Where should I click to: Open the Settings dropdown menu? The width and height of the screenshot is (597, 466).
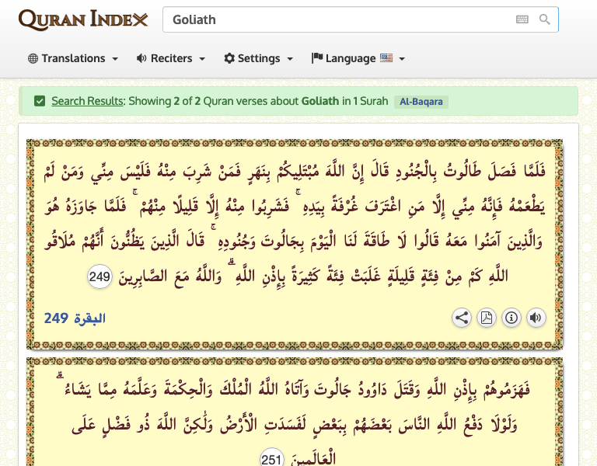pyautogui.click(x=258, y=58)
